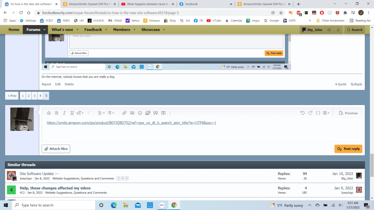Open the alerts bell in the navbar

click(x=338, y=30)
